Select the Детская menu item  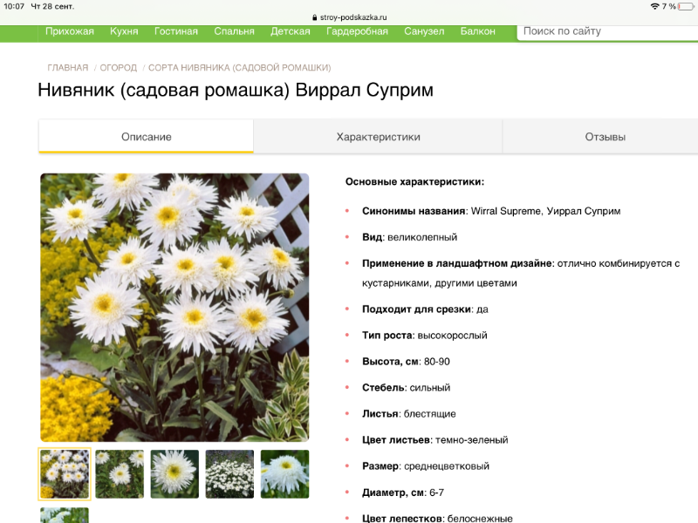pyautogui.click(x=291, y=31)
